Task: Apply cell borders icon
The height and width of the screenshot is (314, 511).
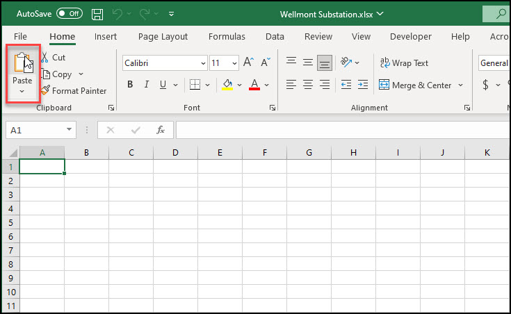Action: coord(195,85)
